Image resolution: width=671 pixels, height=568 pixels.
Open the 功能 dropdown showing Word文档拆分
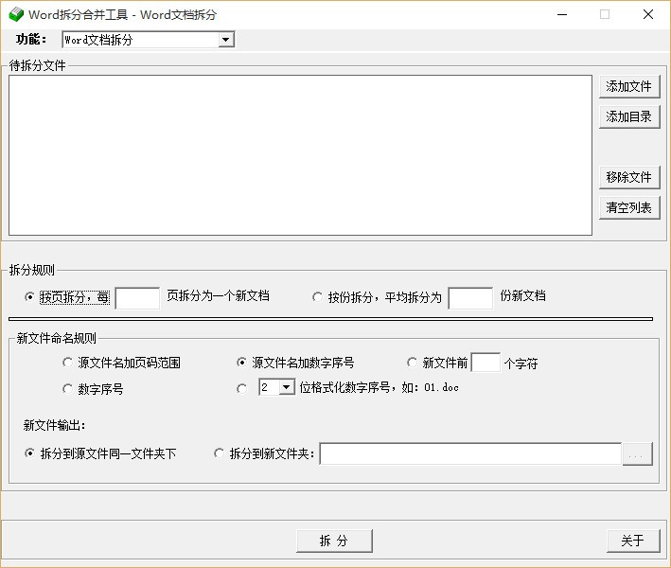click(x=148, y=40)
